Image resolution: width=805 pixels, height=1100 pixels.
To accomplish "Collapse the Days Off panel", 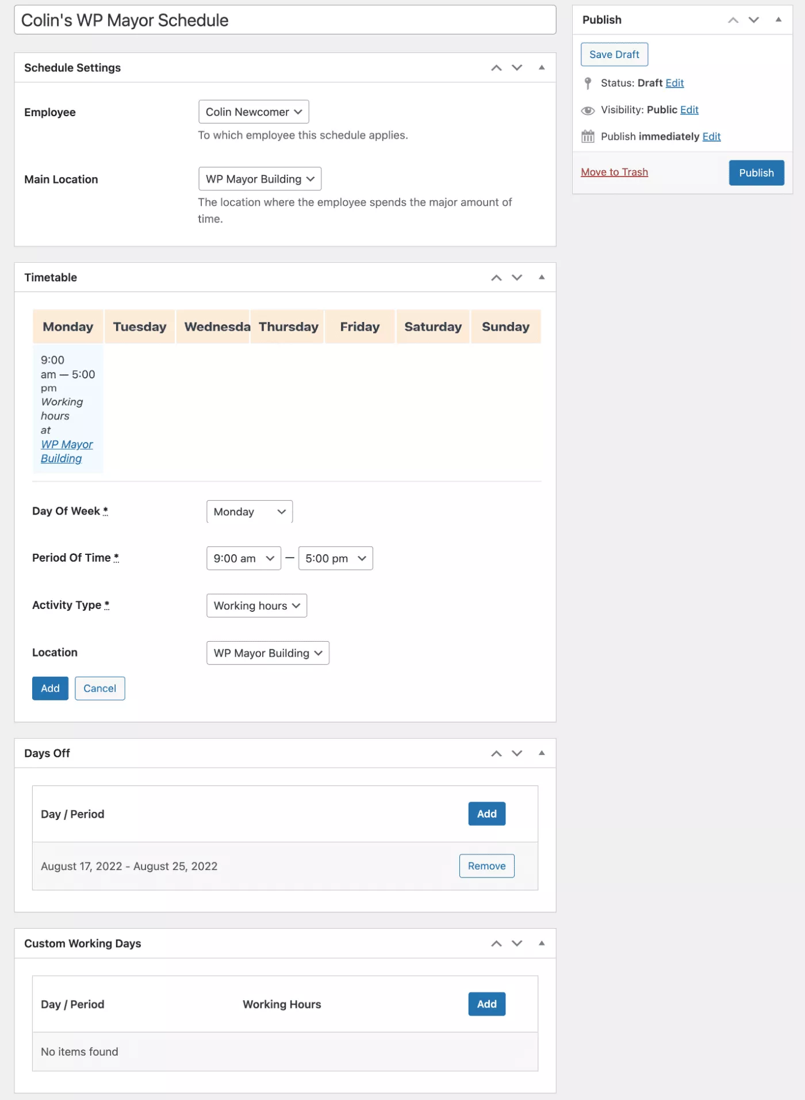I will pyautogui.click(x=541, y=753).
